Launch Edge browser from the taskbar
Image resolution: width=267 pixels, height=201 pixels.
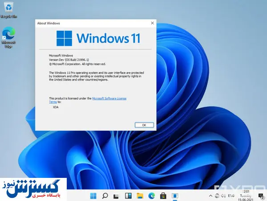coord(152,196)
